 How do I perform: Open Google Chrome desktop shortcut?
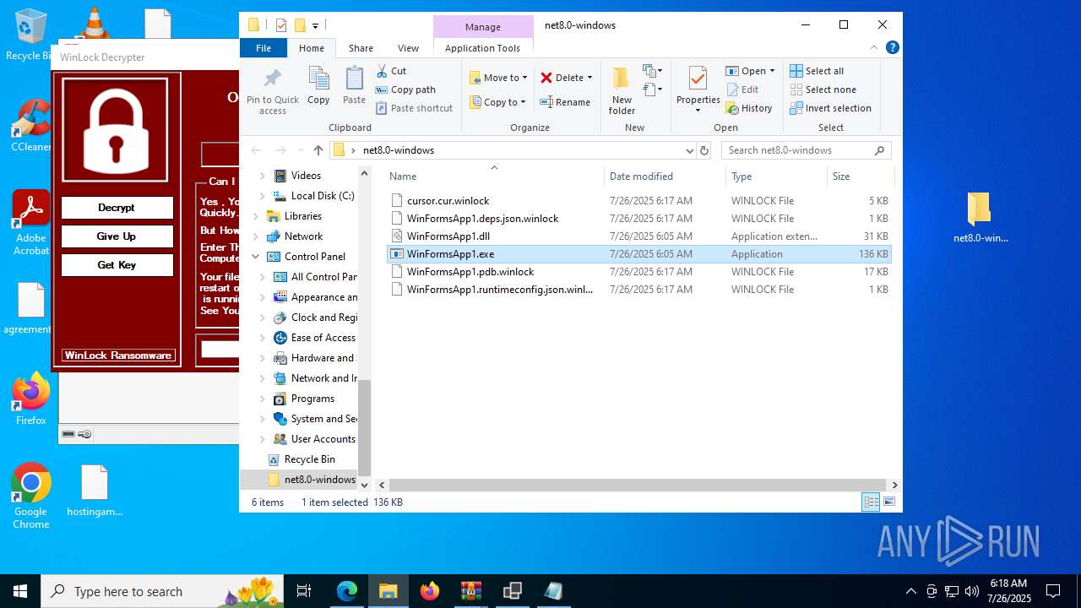pyautogui.click(x=31, y=497)
